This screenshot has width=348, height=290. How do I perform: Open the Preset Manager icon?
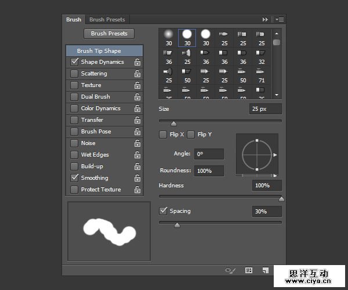249,270
